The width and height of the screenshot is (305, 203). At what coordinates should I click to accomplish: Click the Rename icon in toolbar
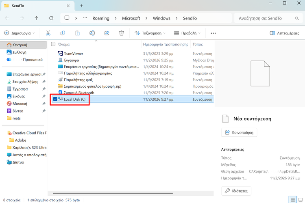click(x=92, y=33)
